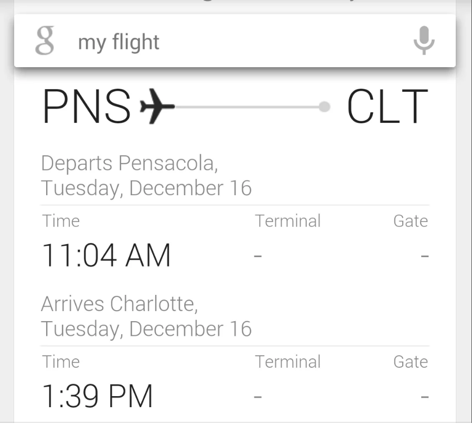Click the flight route line between airports
Image resolution: width=472 pixels, height=425 pixels.
pyautogui.click(x=246, y=107)
